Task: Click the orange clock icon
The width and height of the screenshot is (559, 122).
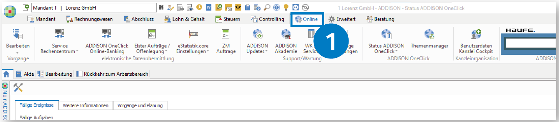Action: 199,7
